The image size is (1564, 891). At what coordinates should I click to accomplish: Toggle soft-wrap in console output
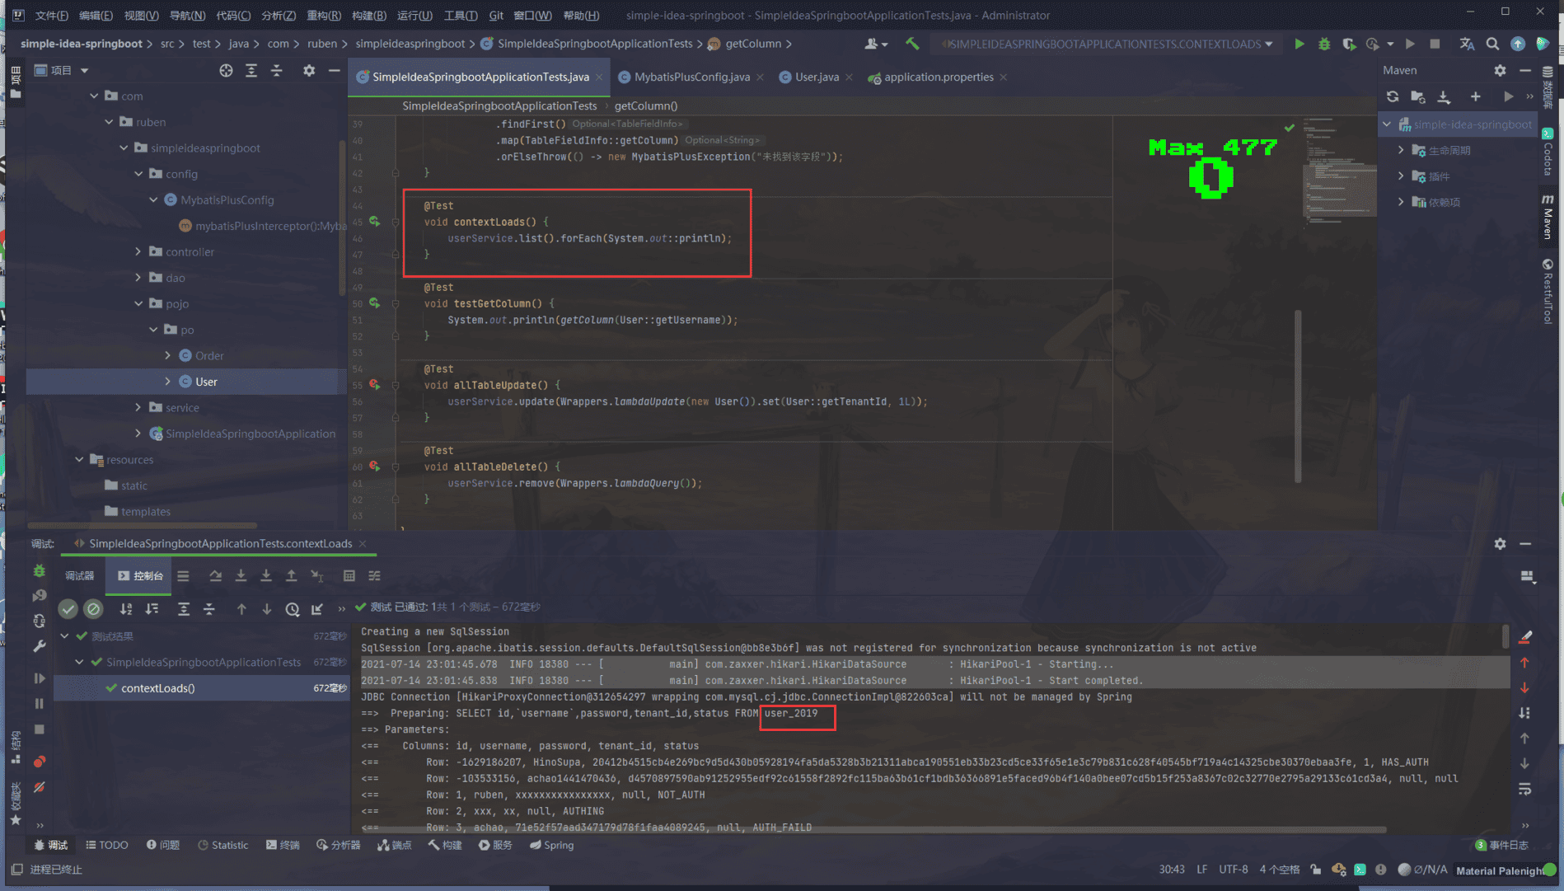click(1524, 789)
